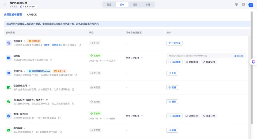Viewport: 257px width, 139px height.
Task: Click the 微信小程序 channel icon
Action: coord(9,116)
